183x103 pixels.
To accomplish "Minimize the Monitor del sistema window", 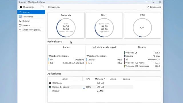I will [x=147, y=2].
